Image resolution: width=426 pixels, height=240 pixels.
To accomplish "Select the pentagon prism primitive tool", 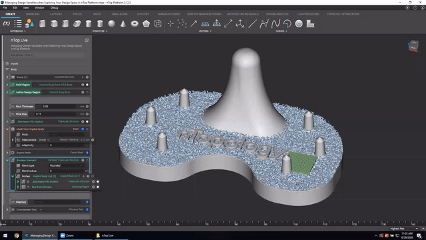I will coord(146,24).
